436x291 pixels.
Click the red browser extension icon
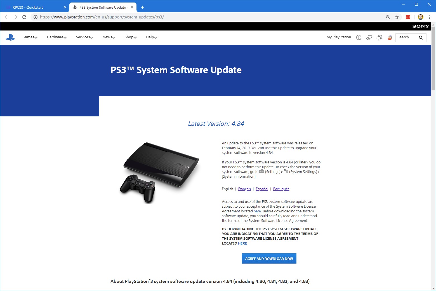[x=407, y=17]
